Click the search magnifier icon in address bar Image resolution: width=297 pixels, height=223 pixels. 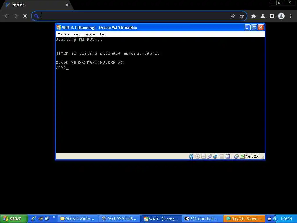tap(36, 16)
